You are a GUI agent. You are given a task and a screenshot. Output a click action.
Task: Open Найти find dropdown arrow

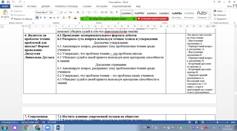pyautogui.click(x=225, y=11)
